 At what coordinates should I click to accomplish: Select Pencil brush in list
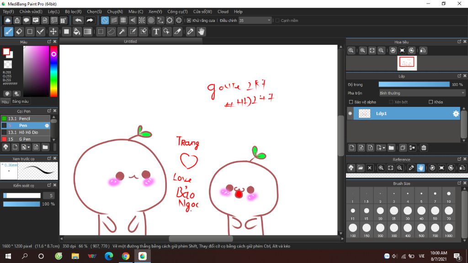click(x=26, y=118)
